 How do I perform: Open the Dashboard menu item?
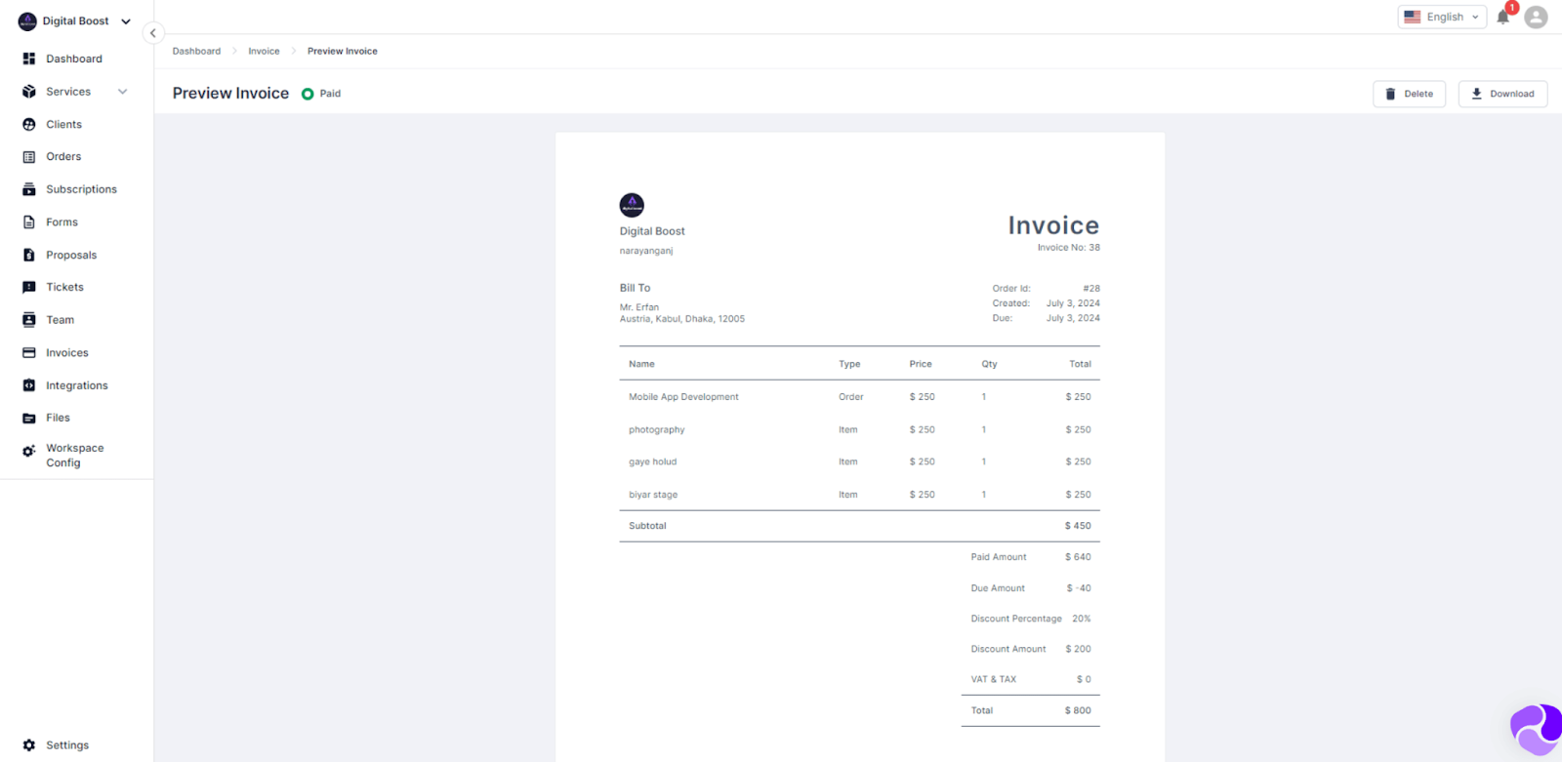coord(76,59)
